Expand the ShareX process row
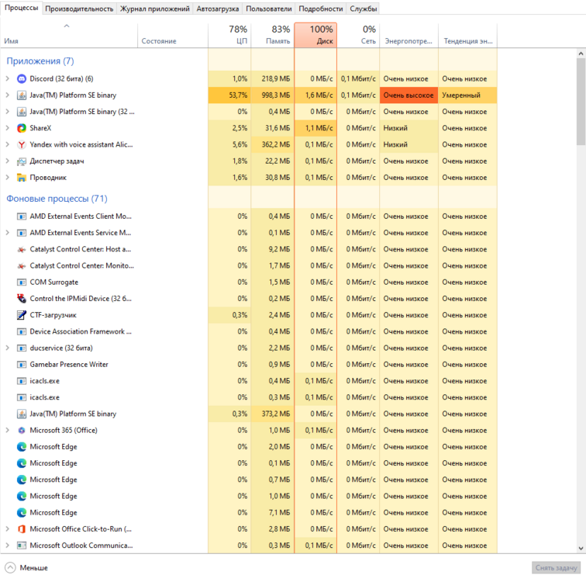This screenshot has width=586, height=582. (x=8, y=128)
